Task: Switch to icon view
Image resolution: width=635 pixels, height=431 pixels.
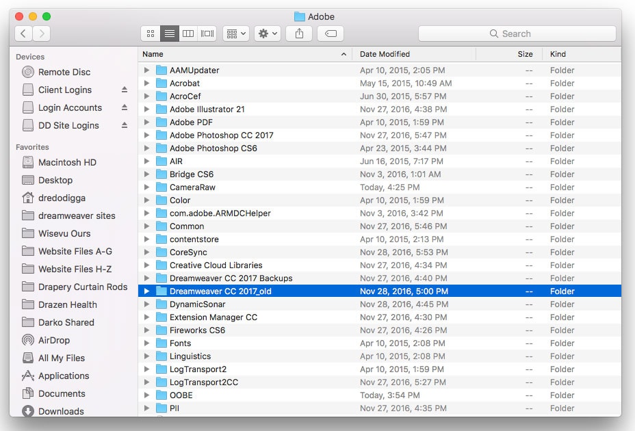Action: pos(151,34)
